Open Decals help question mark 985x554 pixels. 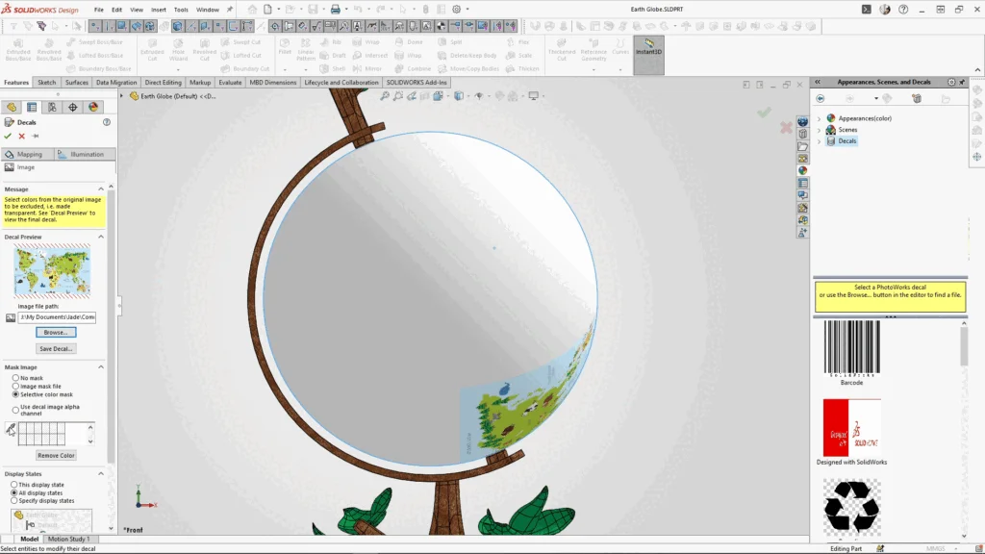tap(107, 122)
